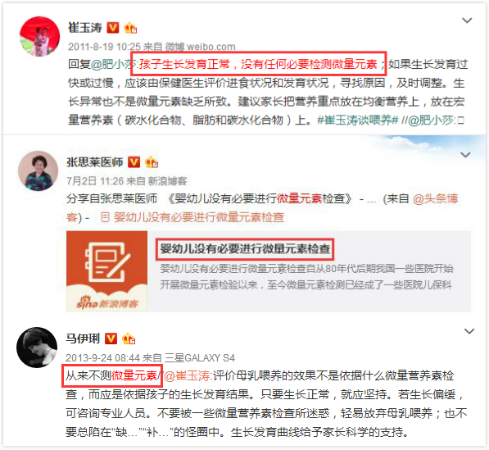The height and width of the screenshot is (450, 489).
Task: Expand options chevron on 马伊琍's post
Action: pyautogui.click(x=469, y=331)
